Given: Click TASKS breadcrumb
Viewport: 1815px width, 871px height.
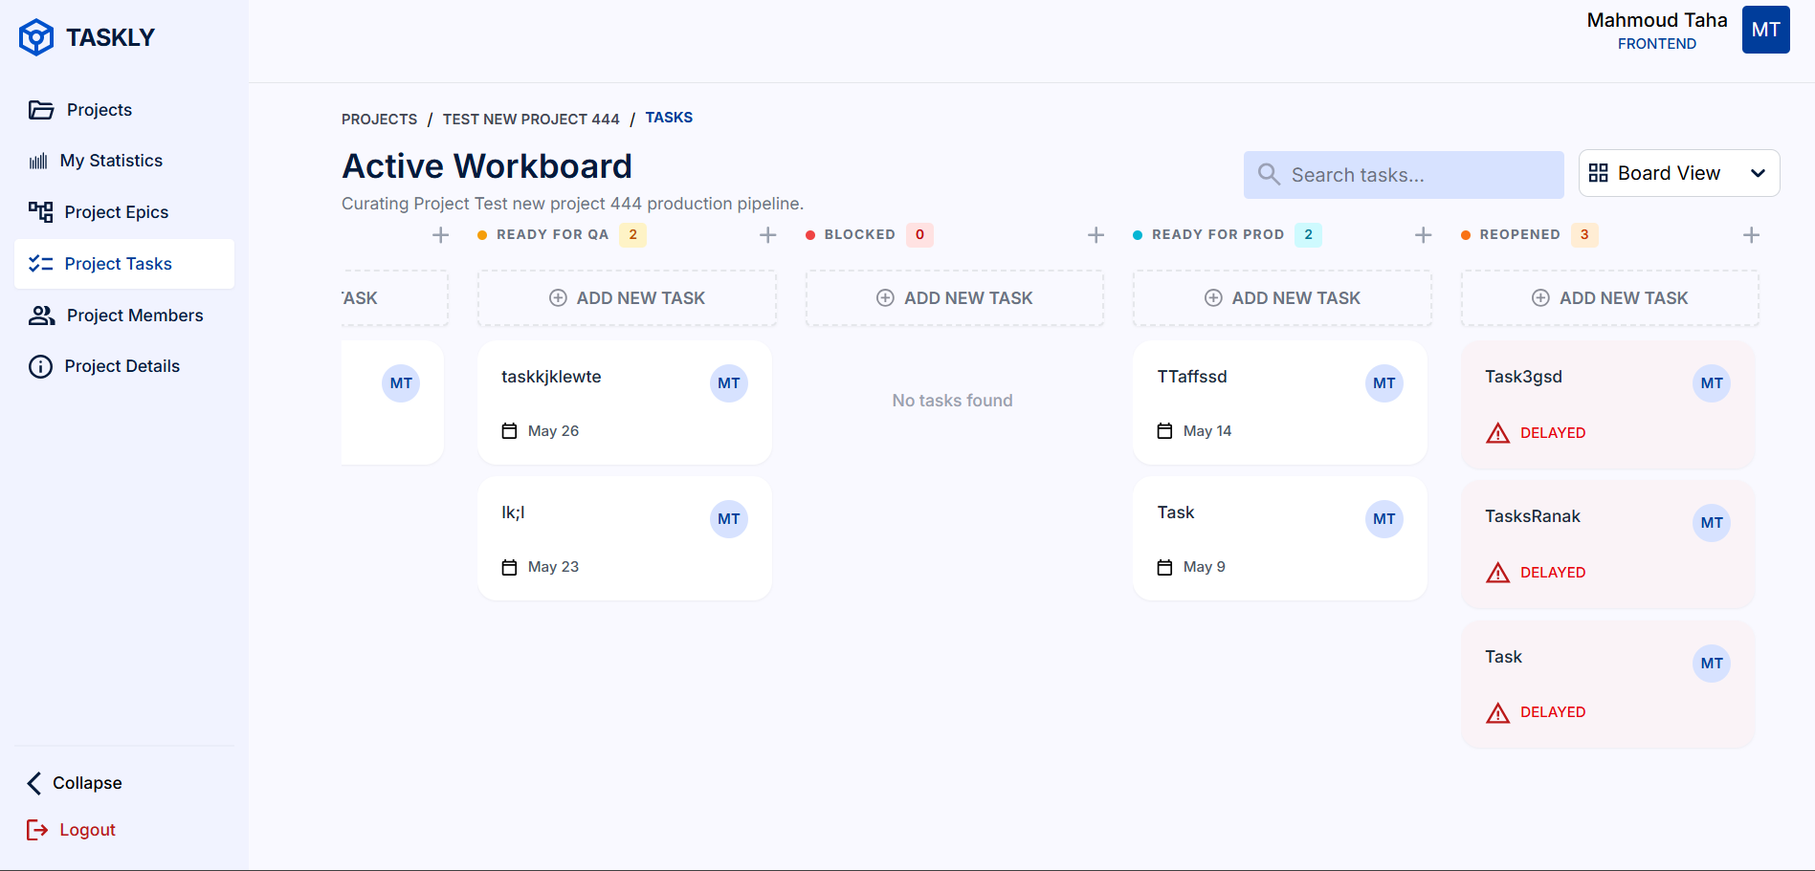Looking at the screenshot, I should 669,118.
